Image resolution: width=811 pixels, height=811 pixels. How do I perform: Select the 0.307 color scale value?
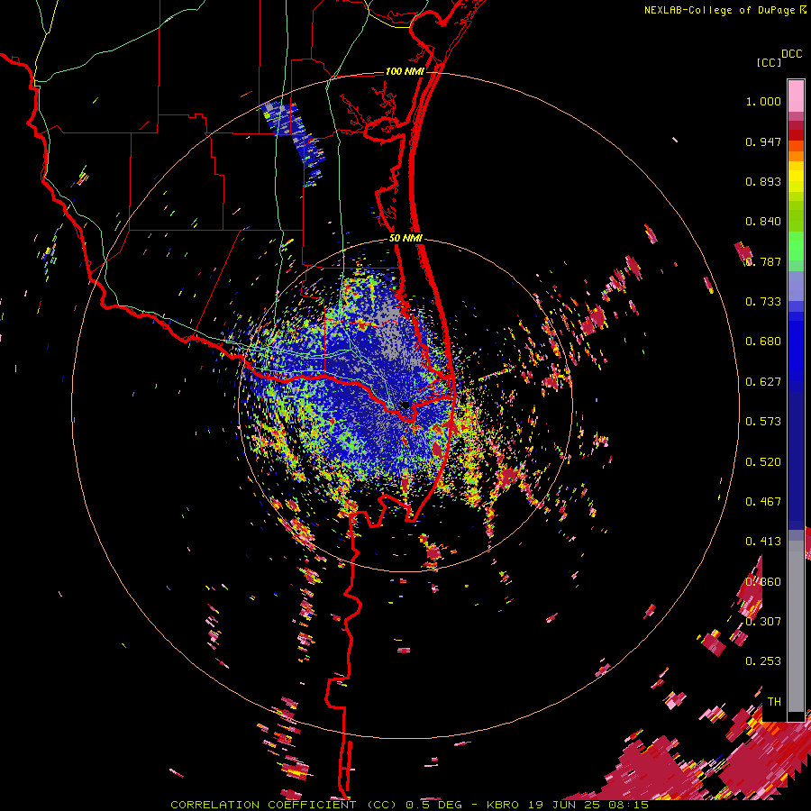coord(763,621)
